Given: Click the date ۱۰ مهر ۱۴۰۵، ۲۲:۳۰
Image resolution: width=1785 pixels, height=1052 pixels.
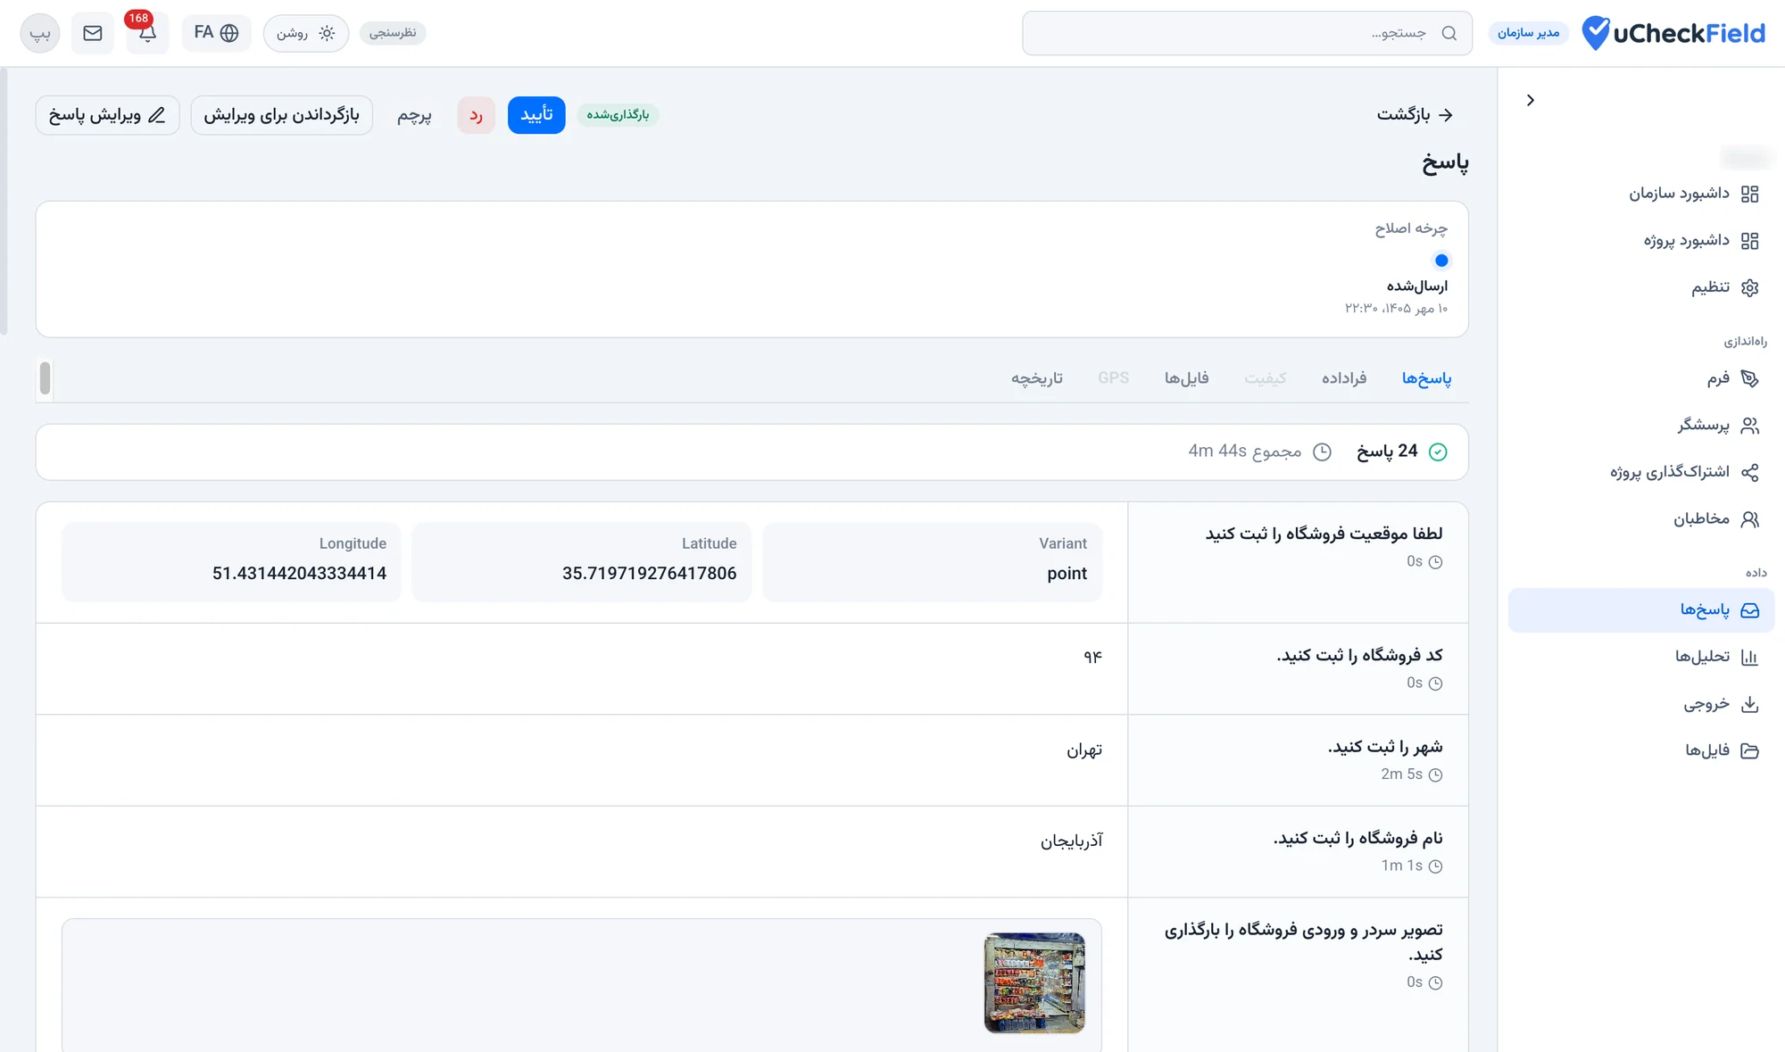Looking at the screenshot, I should click(1396, 309).
